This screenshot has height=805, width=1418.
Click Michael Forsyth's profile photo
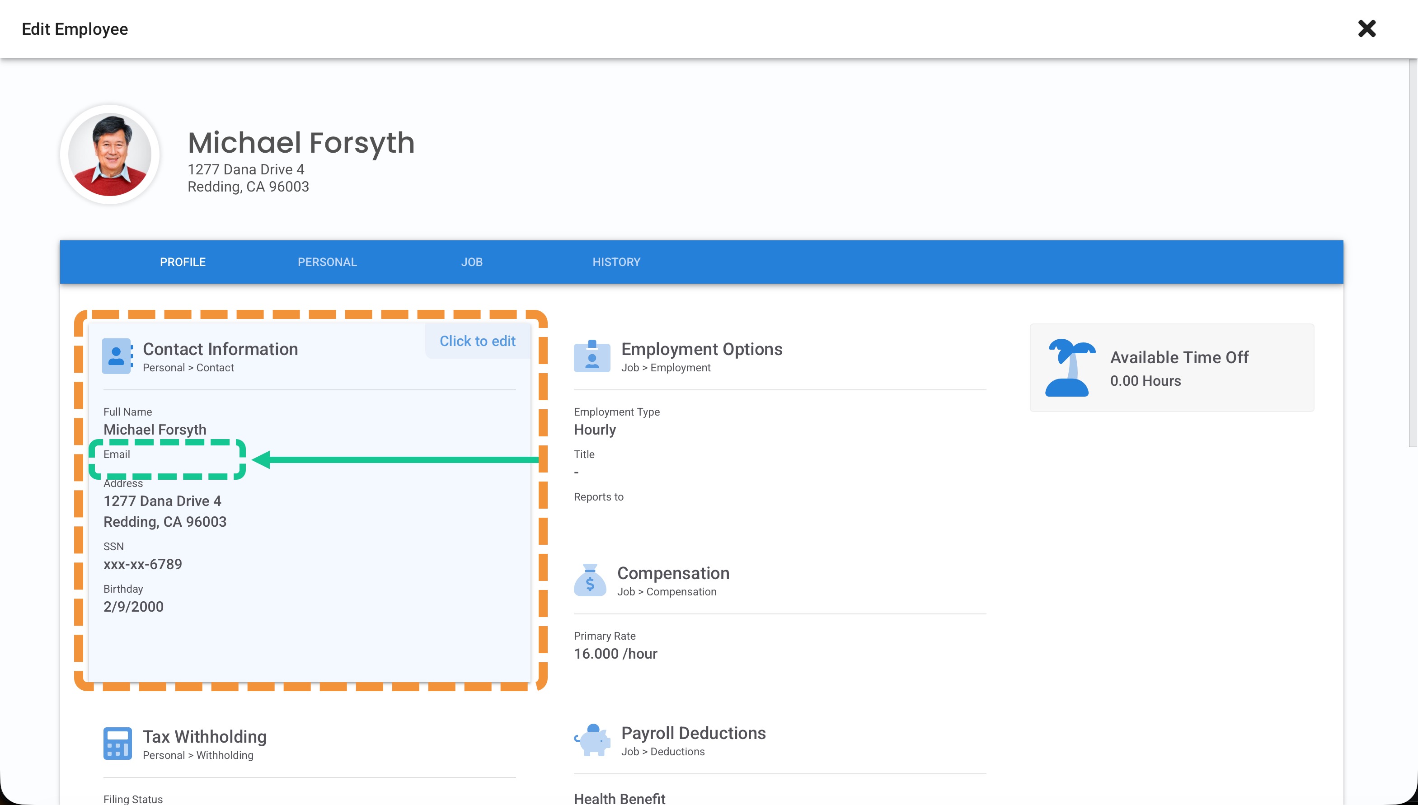[109, 155]
